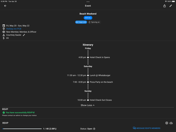The height and width of the screenshot is (132, 176).
Task: Click '11:30 am - 12:30 pm' time
Action: tap(77, 76)
